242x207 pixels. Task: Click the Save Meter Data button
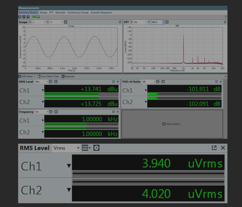[48, 76]
